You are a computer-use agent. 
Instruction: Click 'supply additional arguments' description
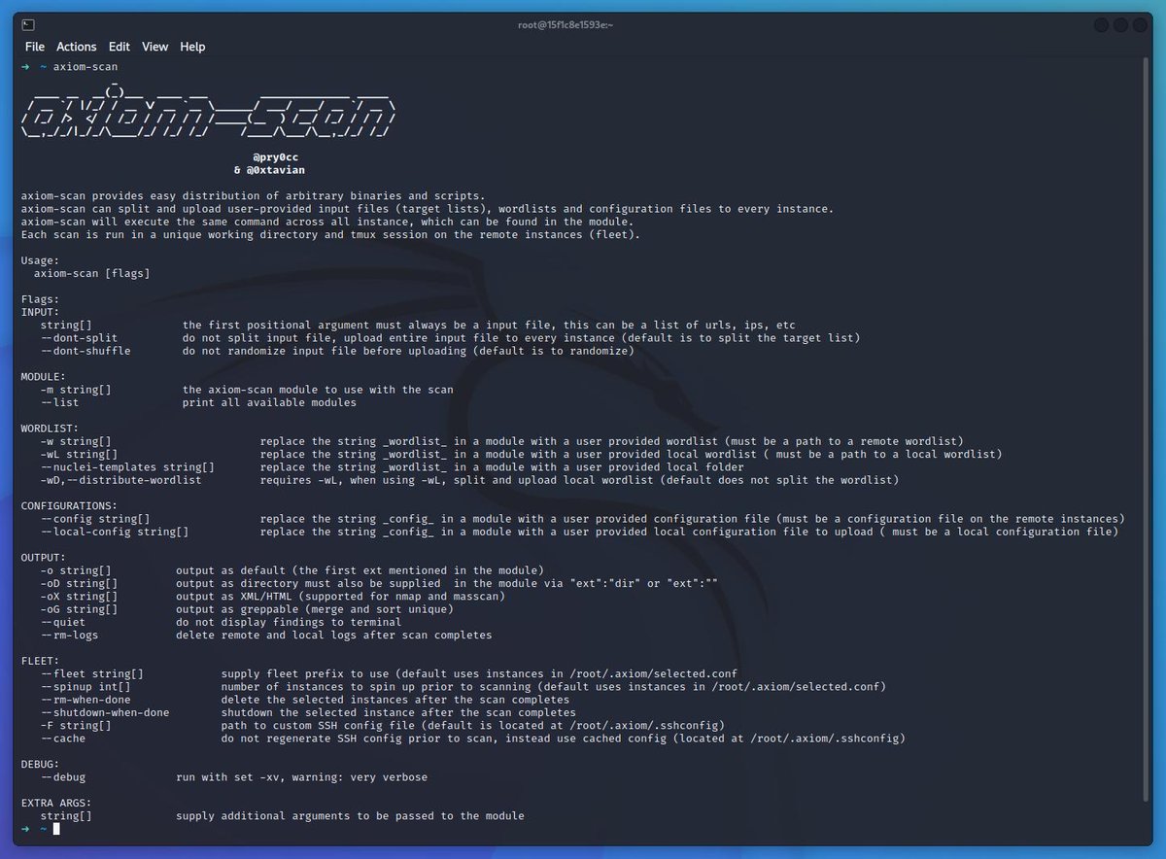pos(350,816)
